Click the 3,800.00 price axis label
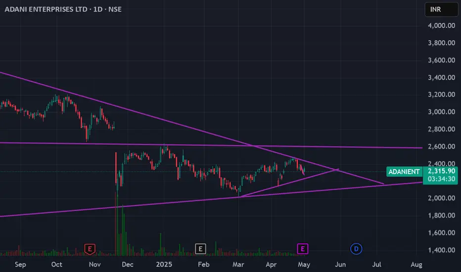This screenshot has height=272, width=461. [441, 43]
